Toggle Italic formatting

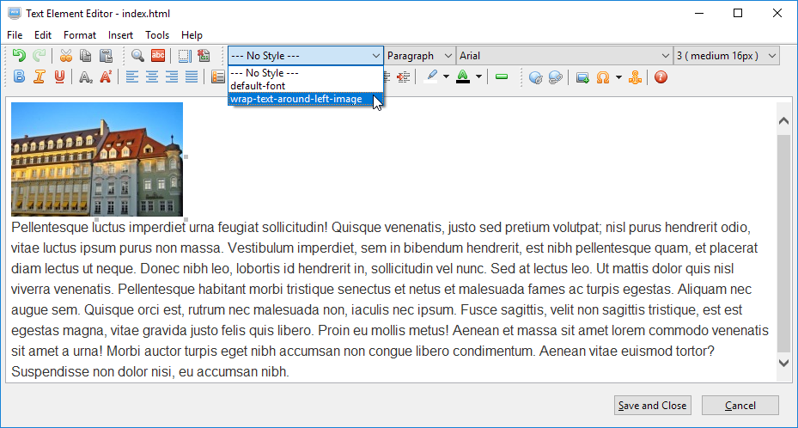40,76
